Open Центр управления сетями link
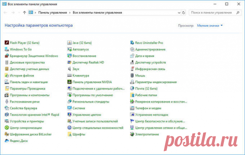Image resolution: width=245 pixels, height=155 pixels. [161, 128]
